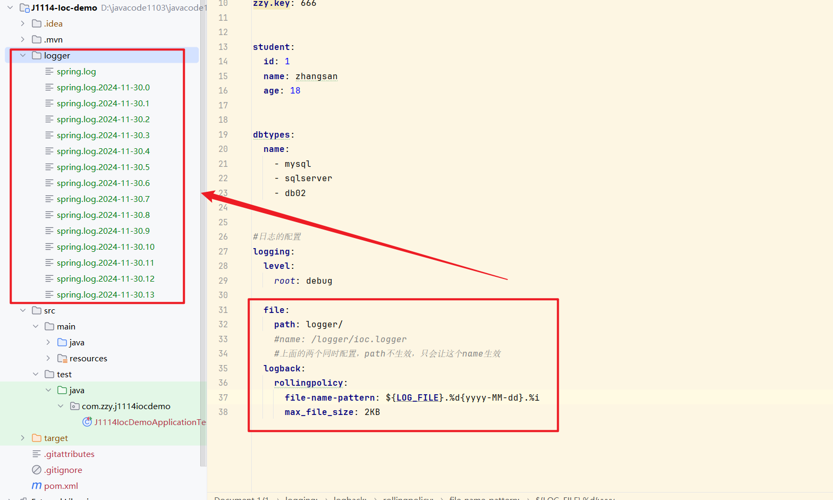Click gutter line number 37

[223, 397]
